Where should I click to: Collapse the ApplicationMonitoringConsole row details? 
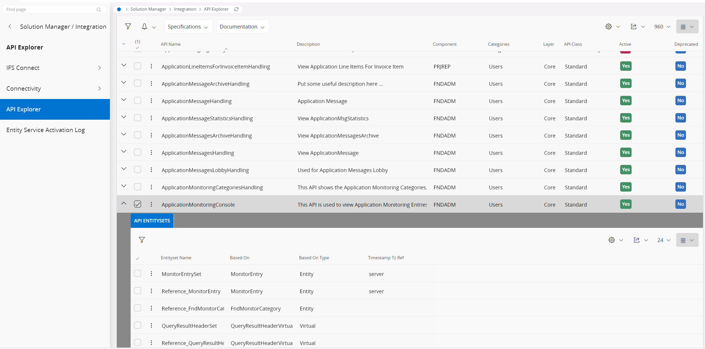(124, 203)
